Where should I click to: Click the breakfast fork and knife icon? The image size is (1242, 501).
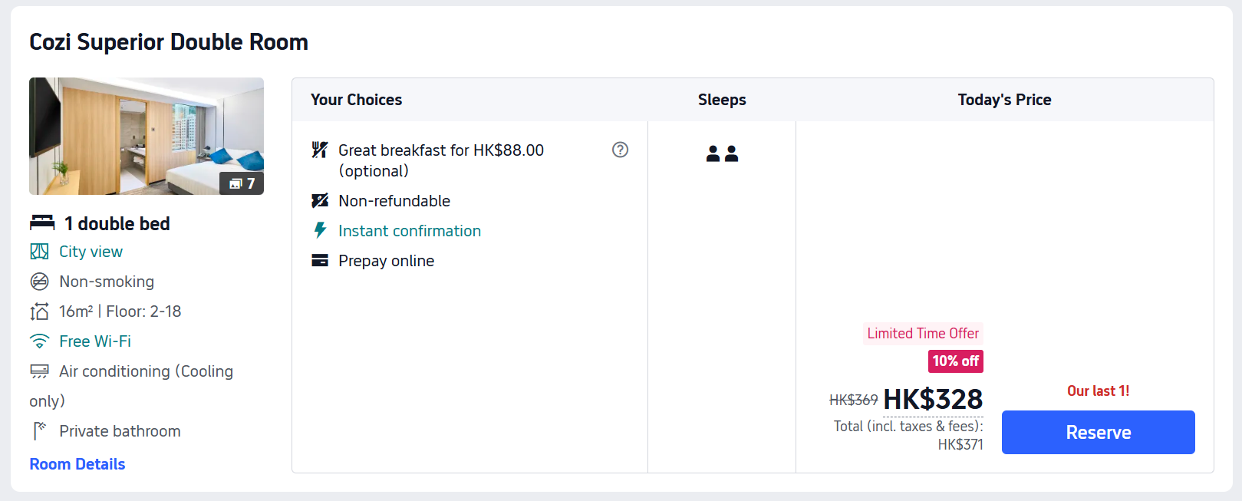click(320, 150)
